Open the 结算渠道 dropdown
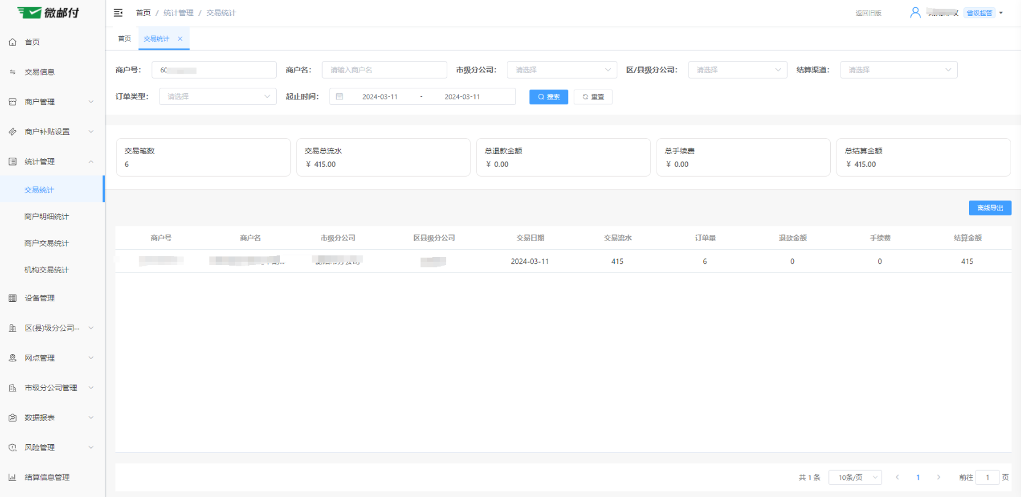The height and width of the screenshot is (497, 1021). (x=898, y=70)
